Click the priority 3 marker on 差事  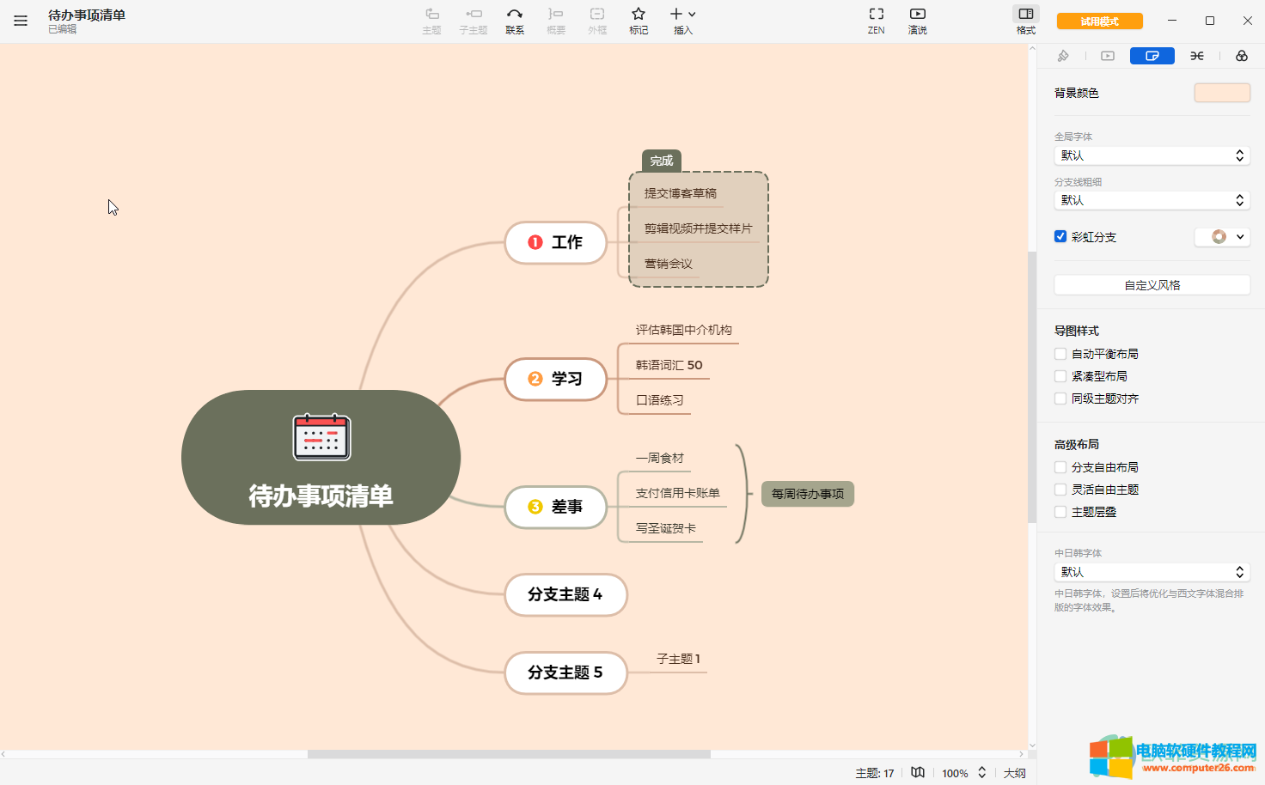535,507
